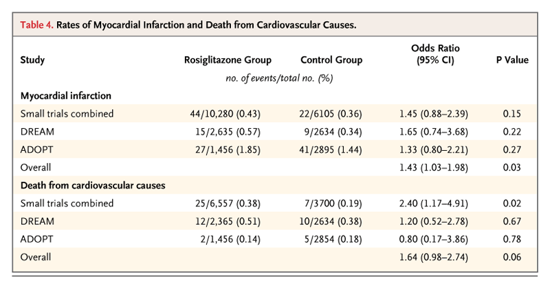Click the Rosiglitazone Group column header
Screen dimensions: 550x288
[228, 60]
